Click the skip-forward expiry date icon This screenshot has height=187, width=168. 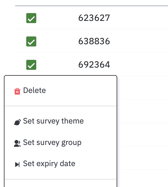tap(17, 164)
